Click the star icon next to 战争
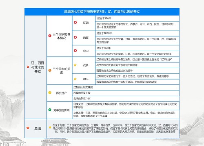The width and height of the screenshot is (204, 146). coord(75,65)
